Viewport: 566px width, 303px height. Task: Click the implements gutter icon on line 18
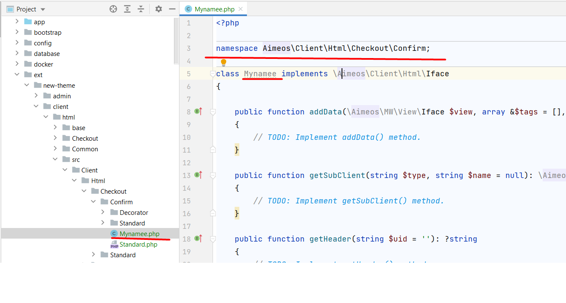(198, 239)
